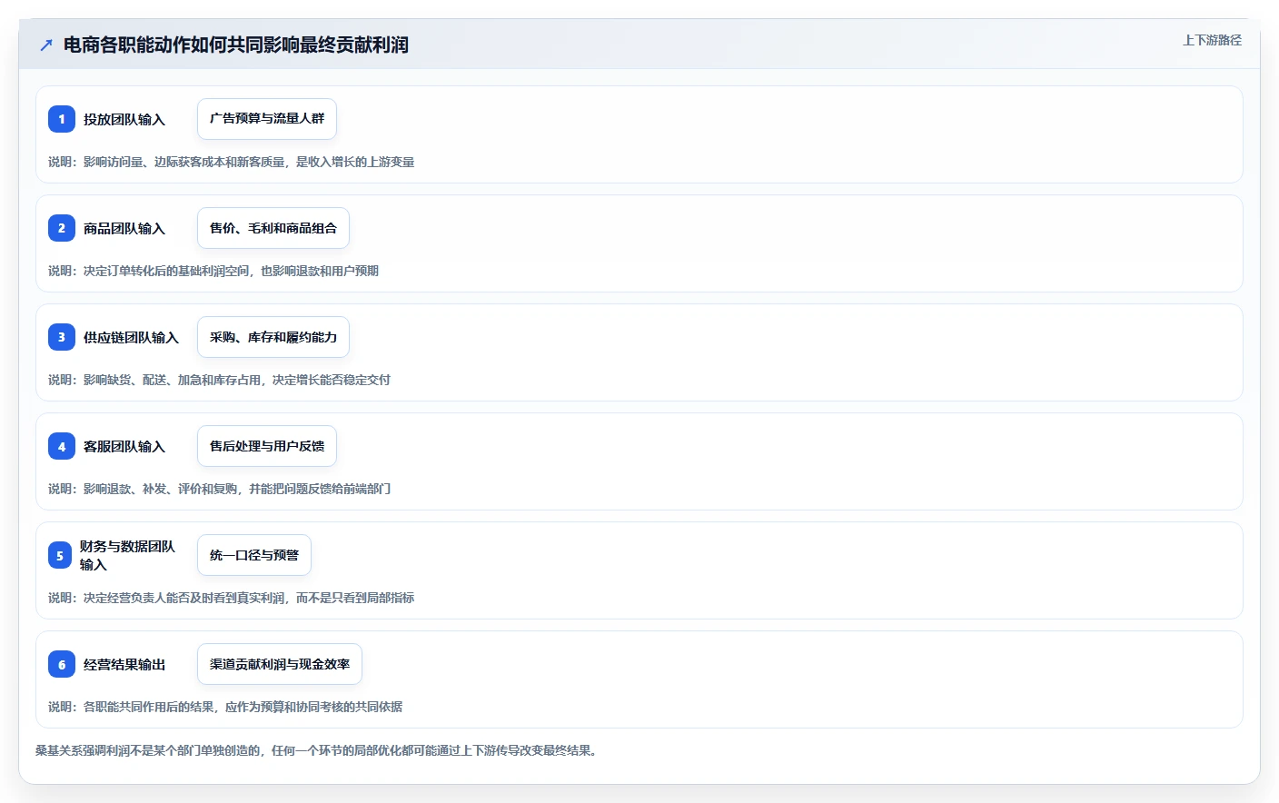Click the 广告预算与流量人群 chip
Viewport: 1279px width, 803px height.
click(x=267, y=119)
